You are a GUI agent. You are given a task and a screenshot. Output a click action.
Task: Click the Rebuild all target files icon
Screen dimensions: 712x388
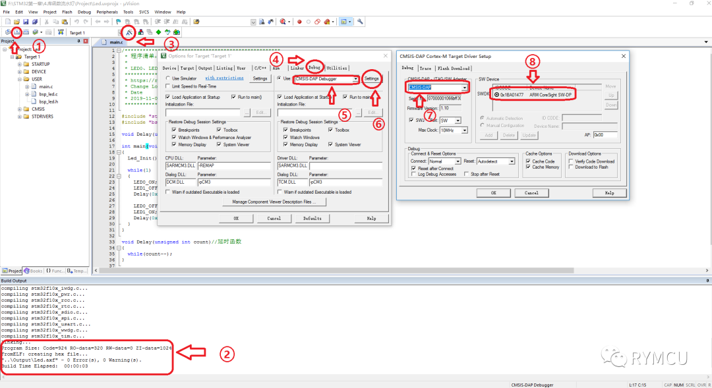[26, 32]
